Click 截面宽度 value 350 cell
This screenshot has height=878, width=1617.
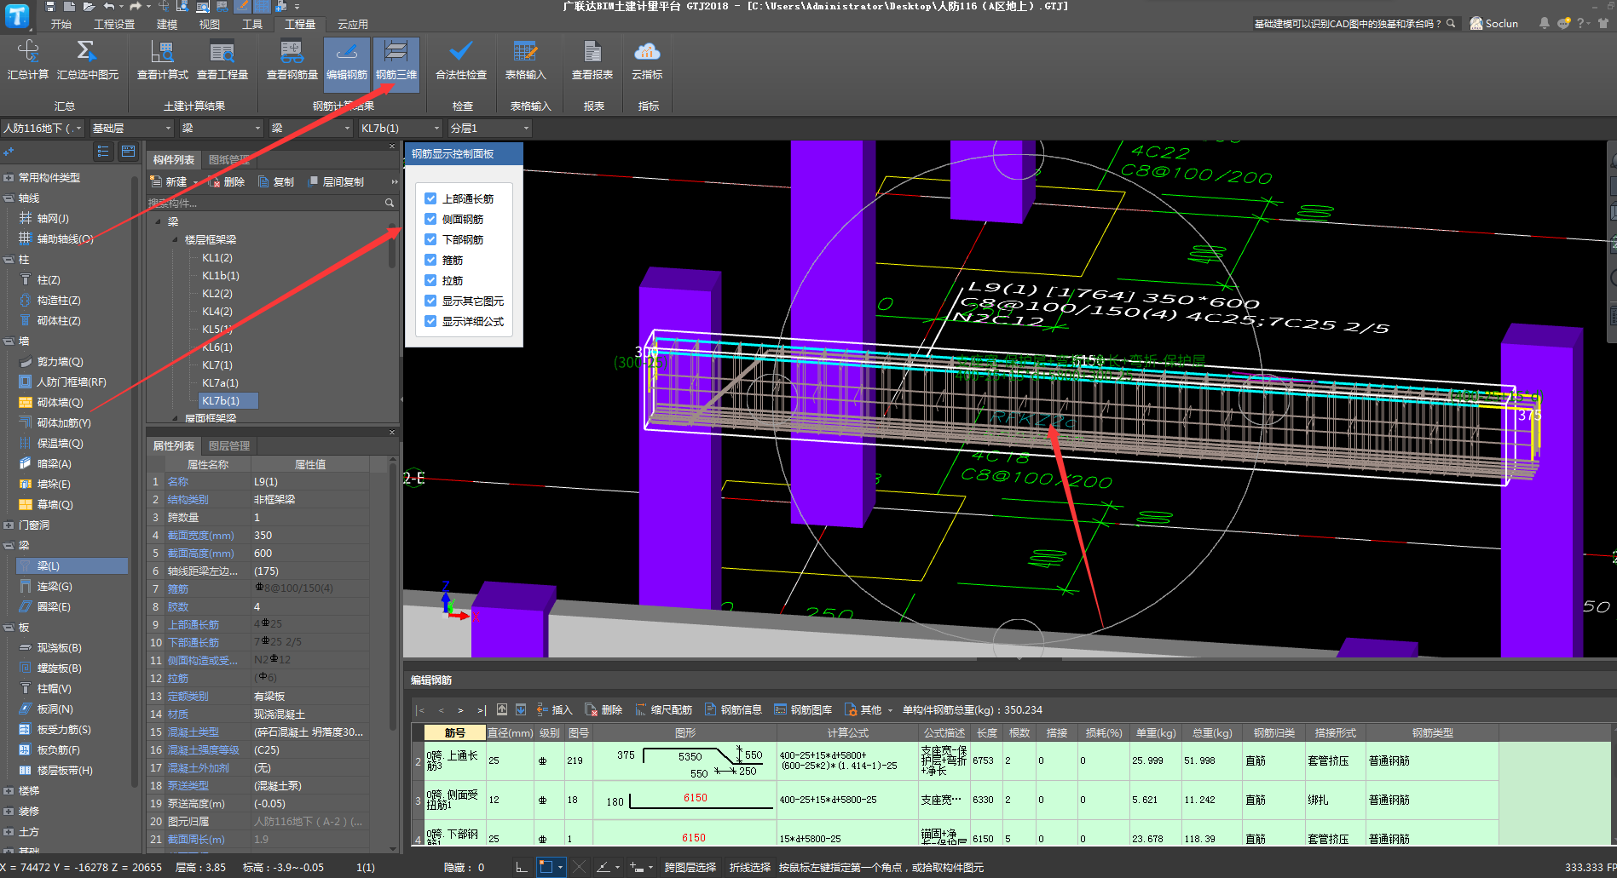point(309,536)
